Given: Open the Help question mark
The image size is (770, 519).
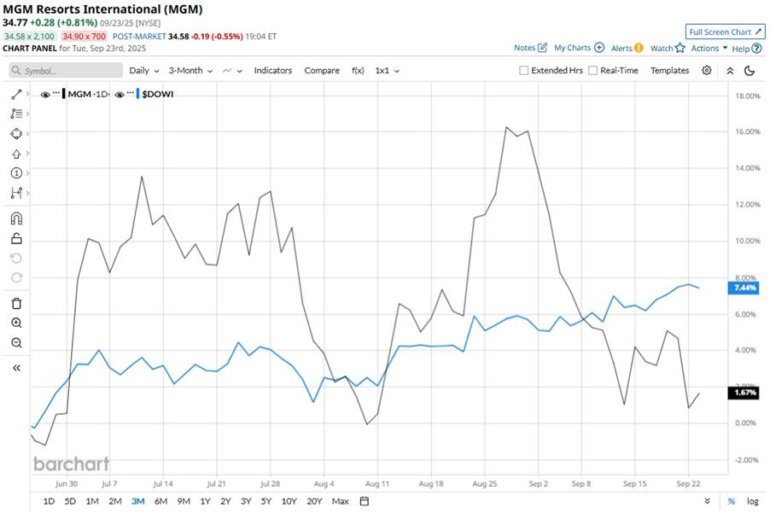Looking at the screenshot, I should click(756, 48).
